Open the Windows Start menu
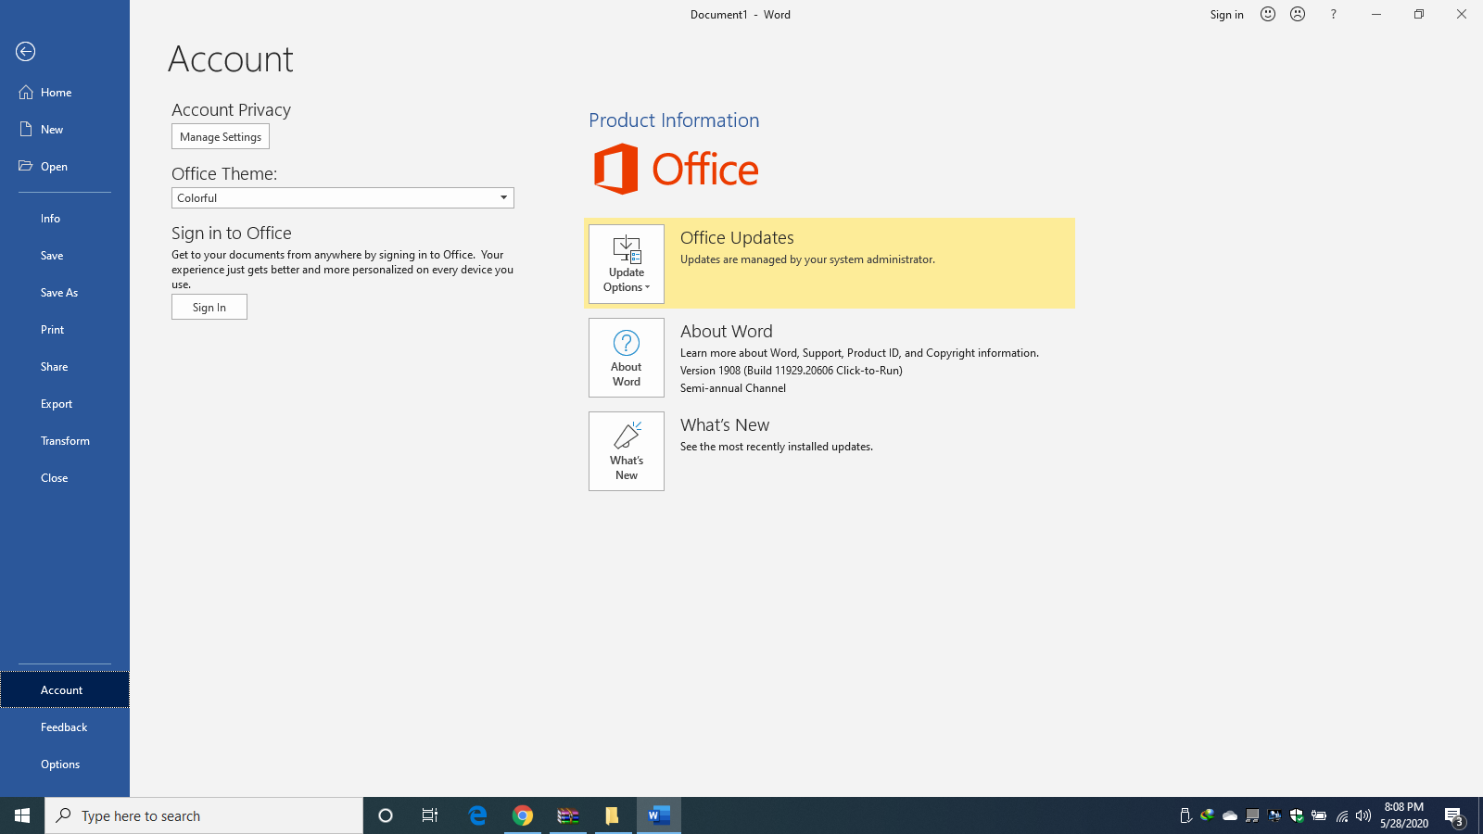Image resolution: width=1483 pixels, height=834 pixels. coord(22,815)
